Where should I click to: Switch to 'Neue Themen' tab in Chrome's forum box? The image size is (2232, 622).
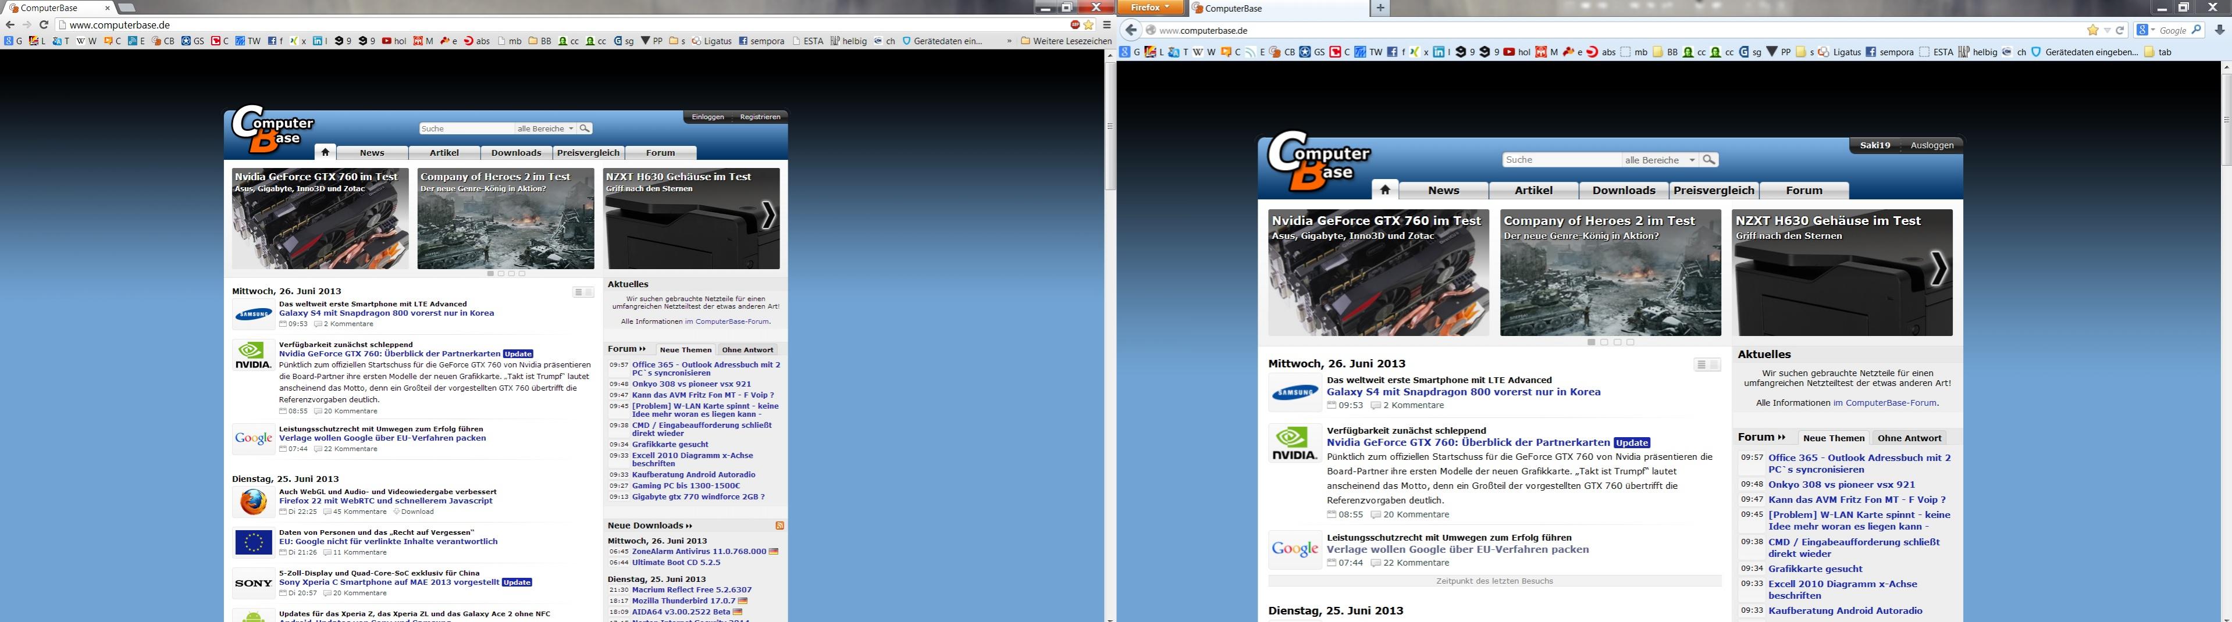685,350
